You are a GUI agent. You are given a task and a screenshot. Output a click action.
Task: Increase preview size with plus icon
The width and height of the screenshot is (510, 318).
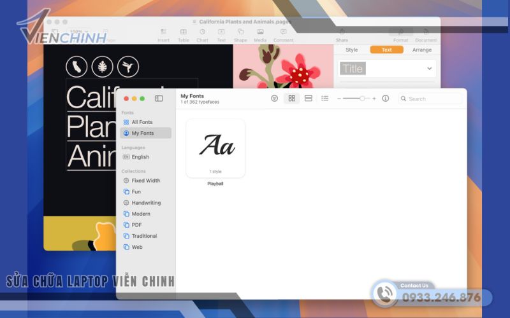pyautogui.click(x=374, y=99)
